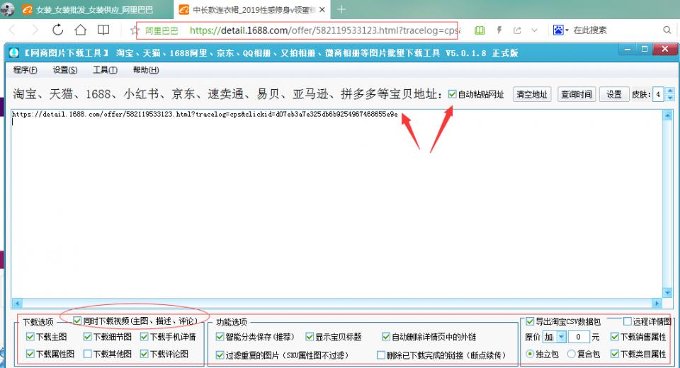Click the 设置 button beside 查询时间
Image resolution: width=680 pixels, height=368 pixels.
614,94
